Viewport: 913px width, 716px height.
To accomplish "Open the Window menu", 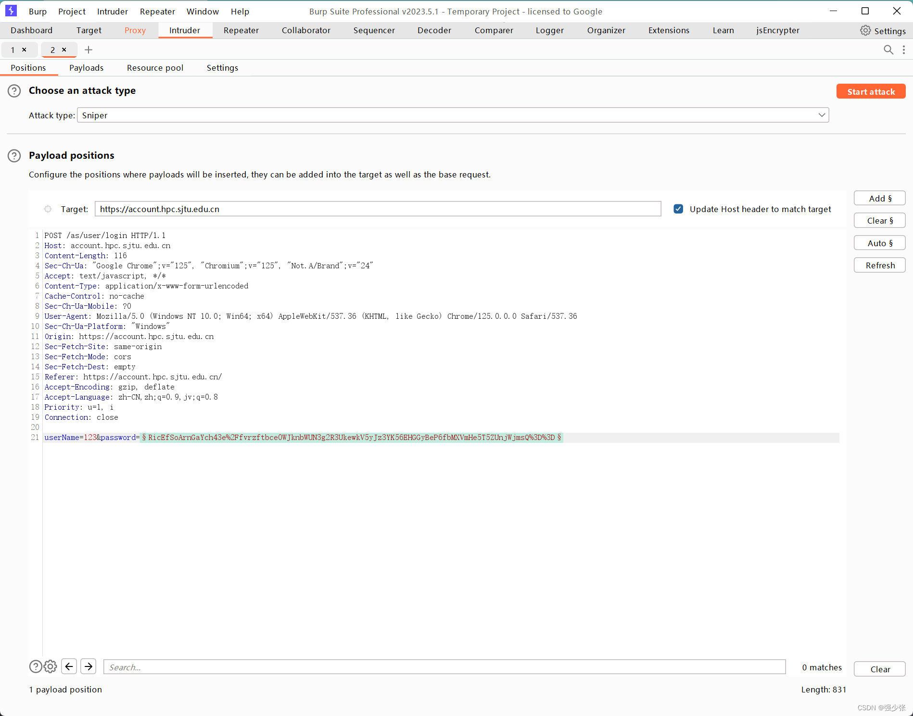I will click(203, 12).
